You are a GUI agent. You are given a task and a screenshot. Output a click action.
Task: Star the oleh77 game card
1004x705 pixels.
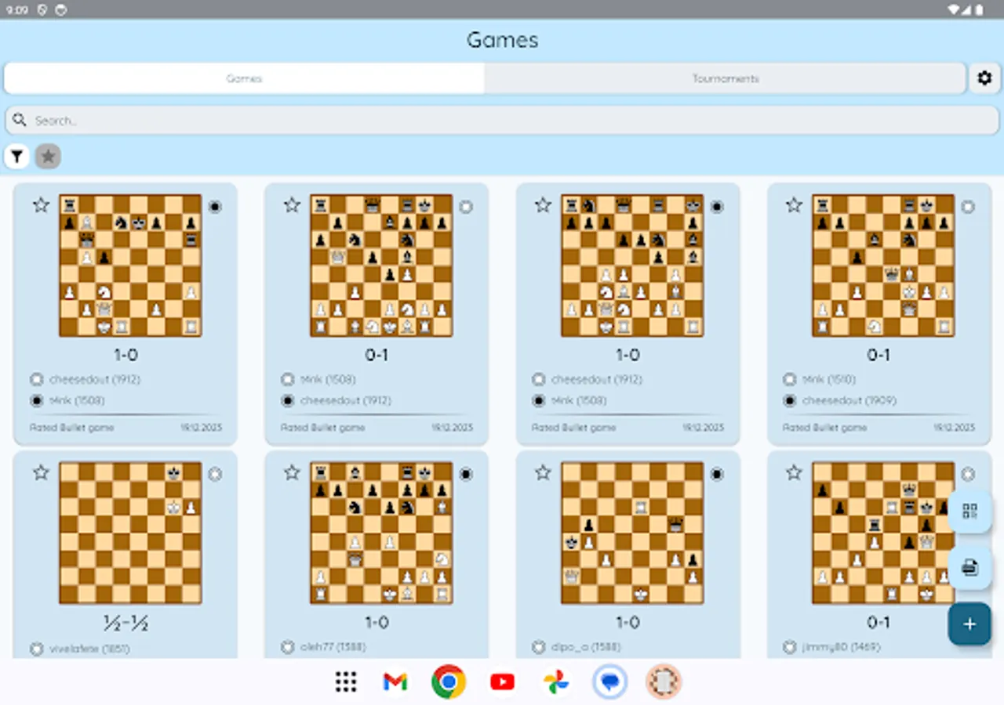click(x=291, y=472)
